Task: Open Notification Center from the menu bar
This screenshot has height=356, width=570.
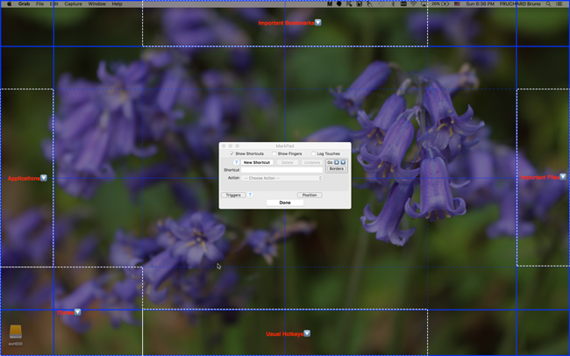Action: [x=559, y=4]
